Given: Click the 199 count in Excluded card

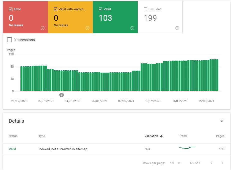Looking at the screenshot, I should 150,18.
